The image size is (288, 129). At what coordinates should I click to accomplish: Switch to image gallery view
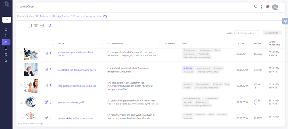[42, 25]
